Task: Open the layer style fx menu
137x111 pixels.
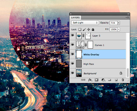Action: point(90,80)
